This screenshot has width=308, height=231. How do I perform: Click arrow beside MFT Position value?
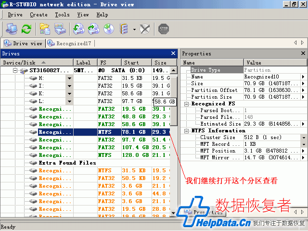pos(303,151)
